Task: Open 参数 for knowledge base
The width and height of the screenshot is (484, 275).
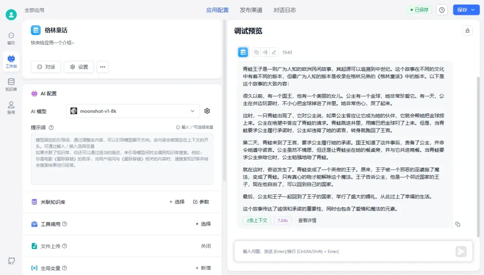Action: click(201, 202)
